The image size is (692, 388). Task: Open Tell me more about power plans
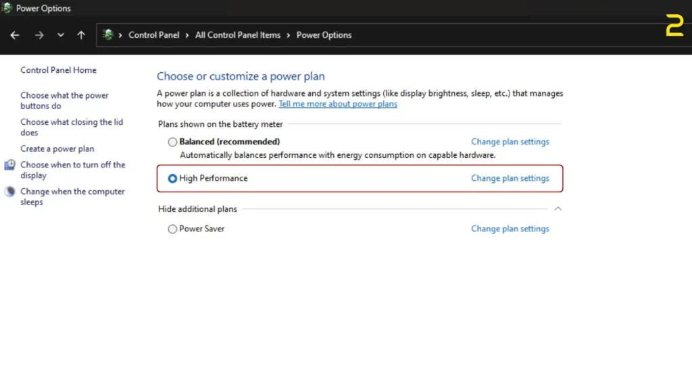pos(338,105)
